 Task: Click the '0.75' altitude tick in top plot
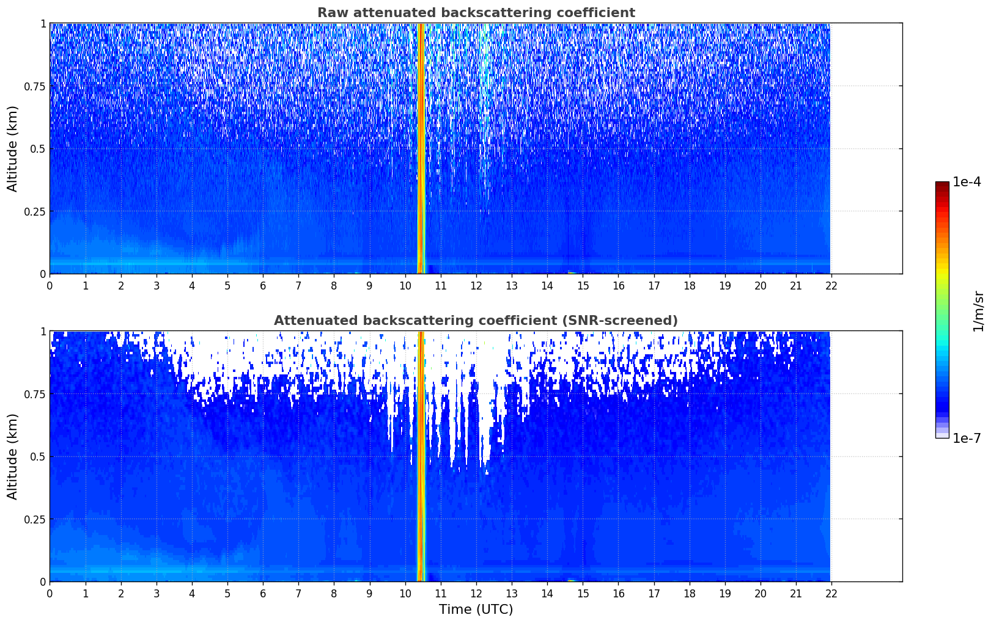(35, 86)
